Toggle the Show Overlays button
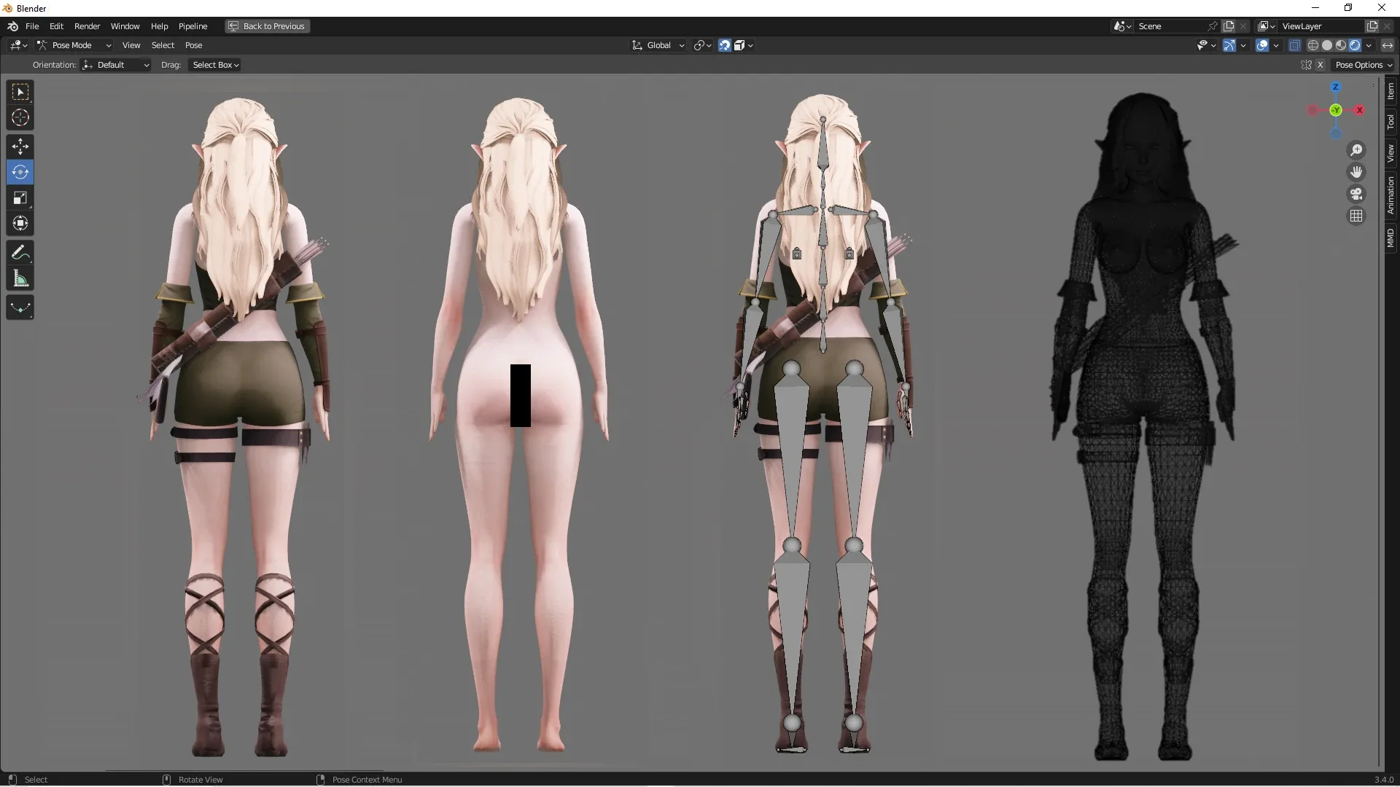This screenshot has height=787, width=1400. pyautogui.click(x=1264, y=44)
